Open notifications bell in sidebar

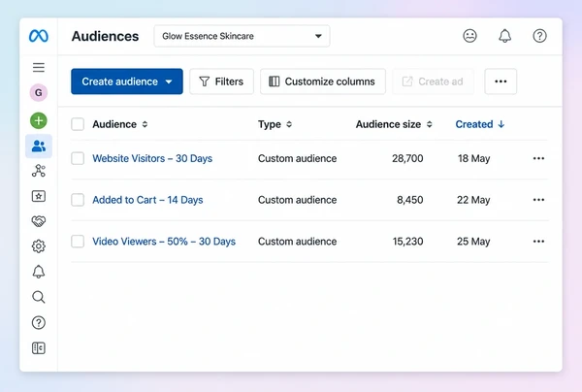click(39, 272)
